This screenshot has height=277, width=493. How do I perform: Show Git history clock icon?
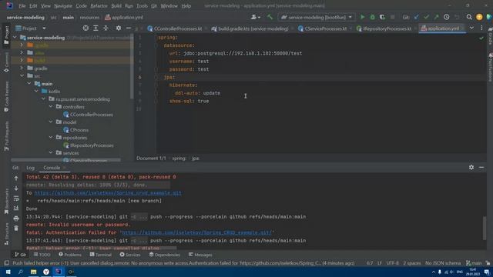click(x=447, y=17)
